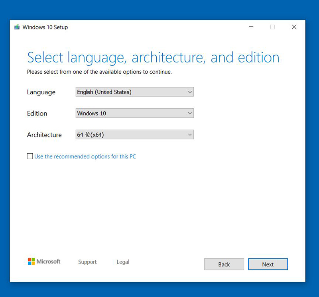Close the Windows 10 Setup window
The image size is (319, 297).
pos(294,27)
